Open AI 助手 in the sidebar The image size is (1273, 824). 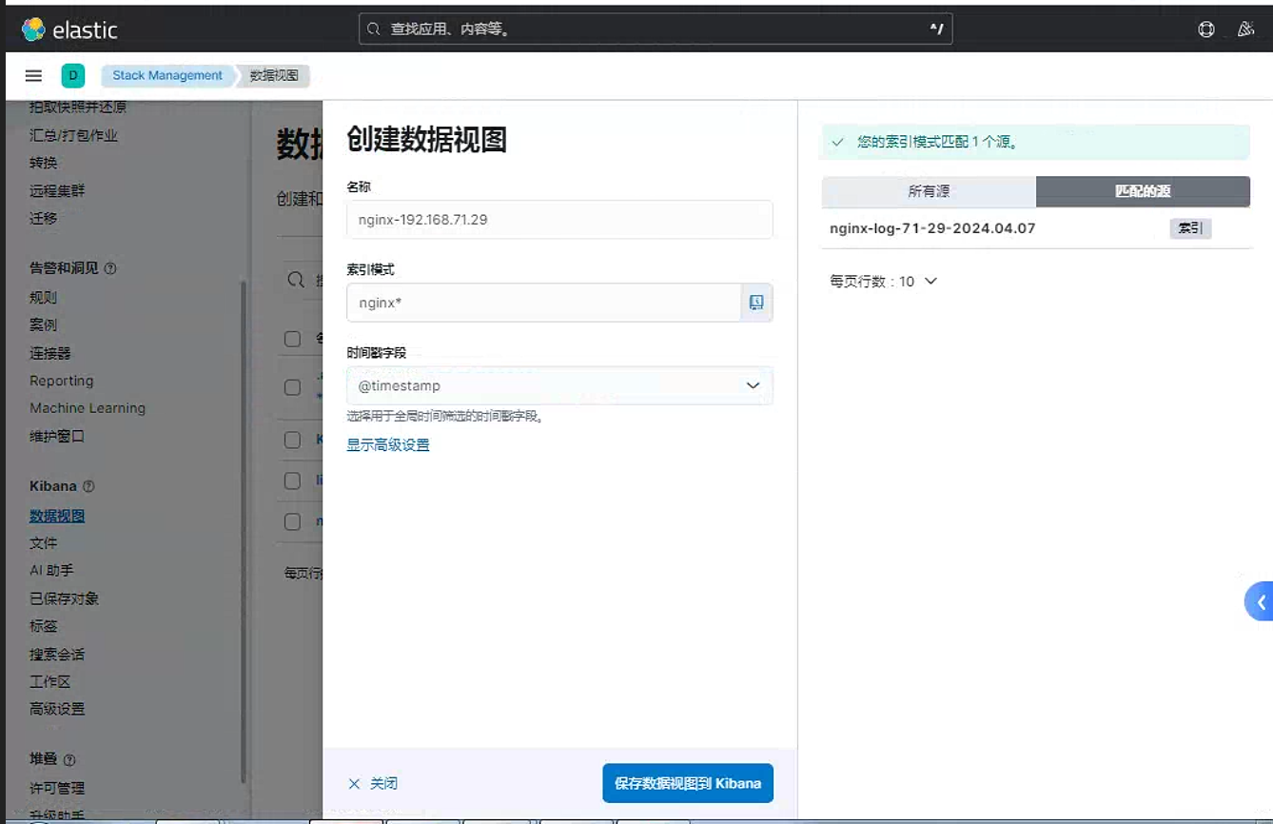(x=51, y=571)
